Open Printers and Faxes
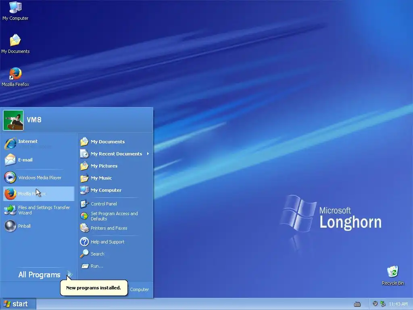413x310 pixels. click(x=115, y=228)
